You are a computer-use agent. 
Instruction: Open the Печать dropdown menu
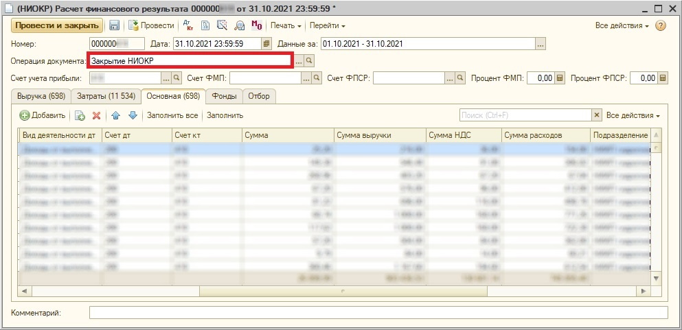click(286, 25)
